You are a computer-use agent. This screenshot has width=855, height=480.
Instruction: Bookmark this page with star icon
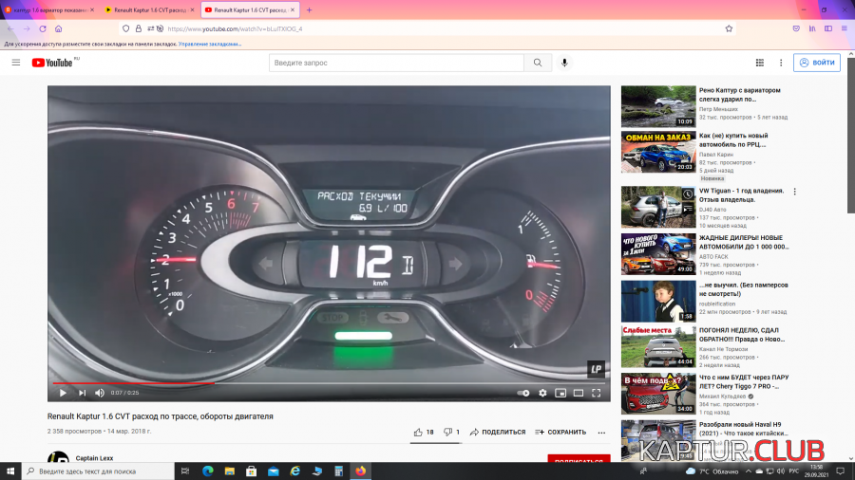[729, 28]
